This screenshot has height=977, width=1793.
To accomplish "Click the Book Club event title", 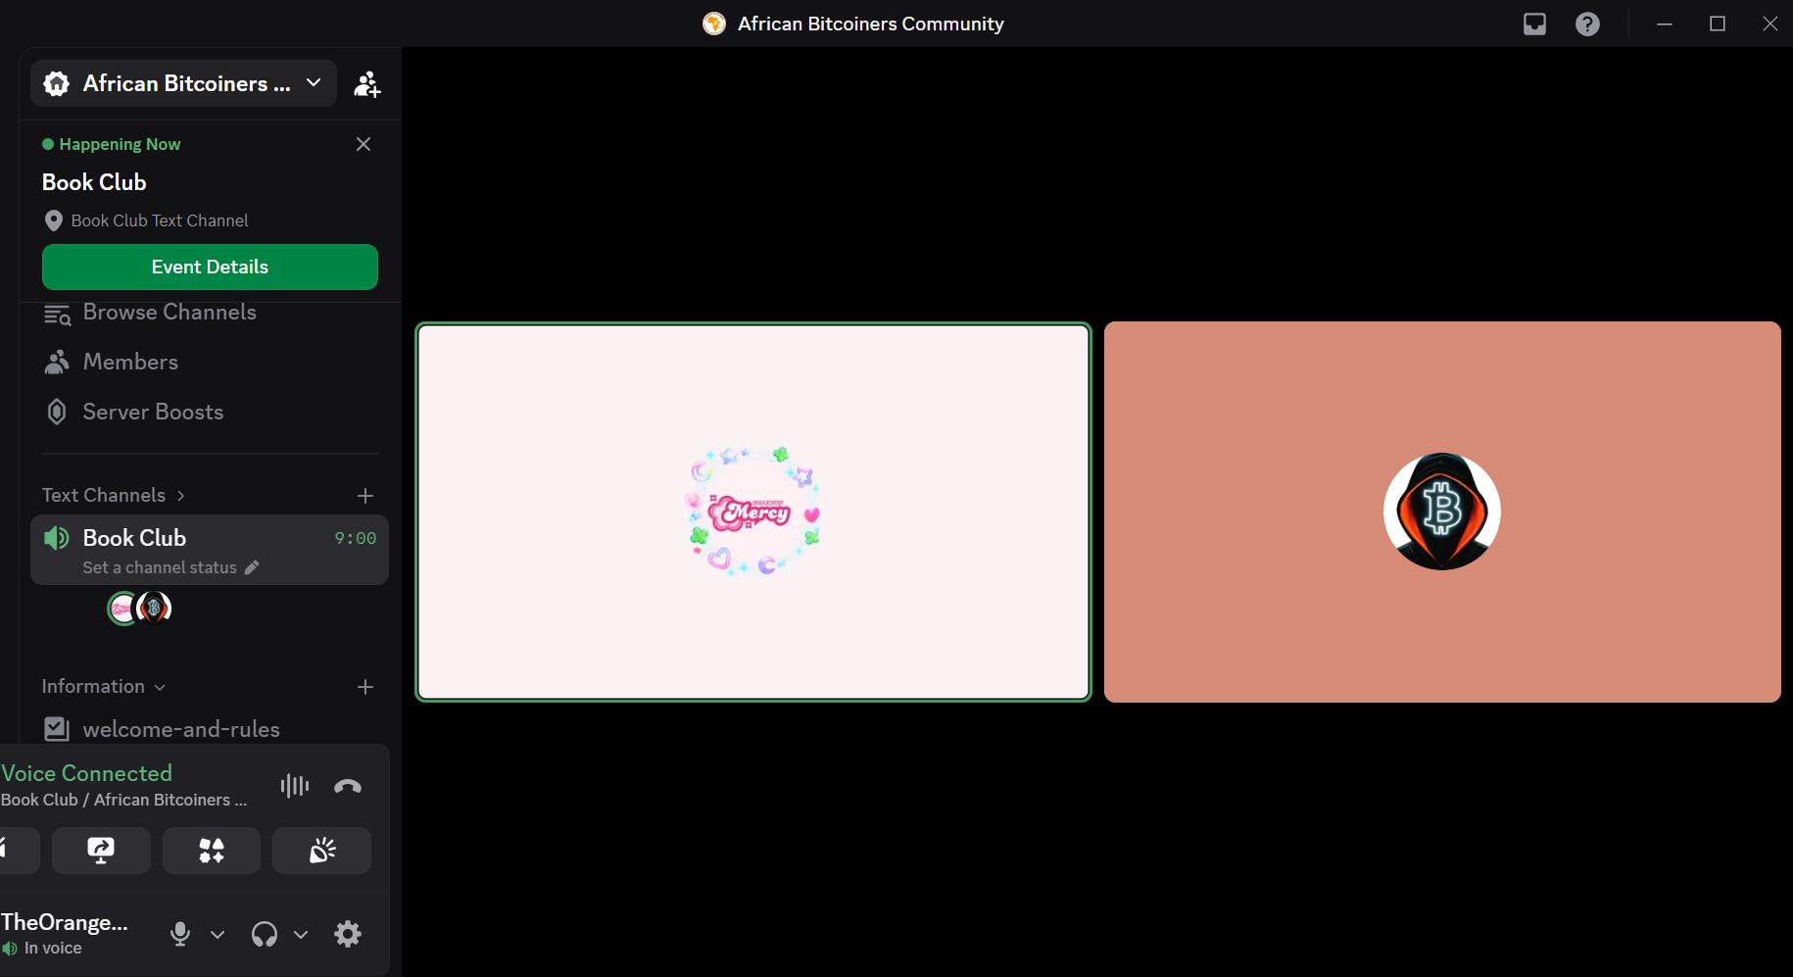I will pos(94,182).
